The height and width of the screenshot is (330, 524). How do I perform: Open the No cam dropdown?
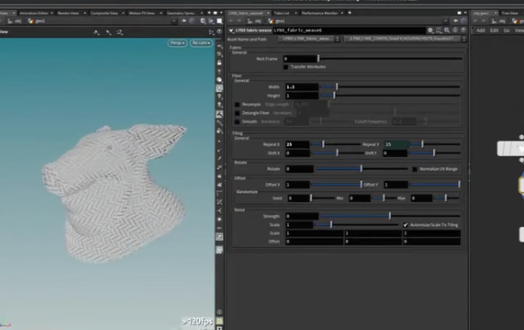point(201,43)
